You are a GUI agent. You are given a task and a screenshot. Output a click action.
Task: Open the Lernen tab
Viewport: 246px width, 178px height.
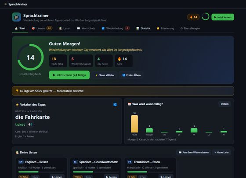point(42,28)
